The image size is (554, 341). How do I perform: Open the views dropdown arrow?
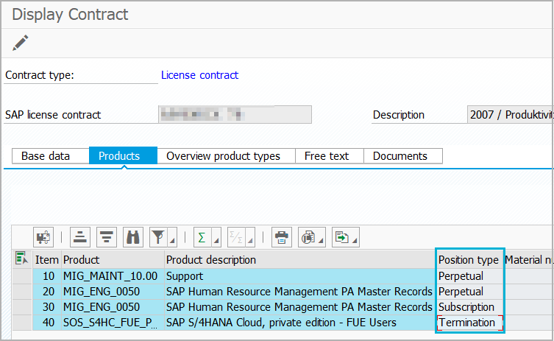[x=321, y=241]
